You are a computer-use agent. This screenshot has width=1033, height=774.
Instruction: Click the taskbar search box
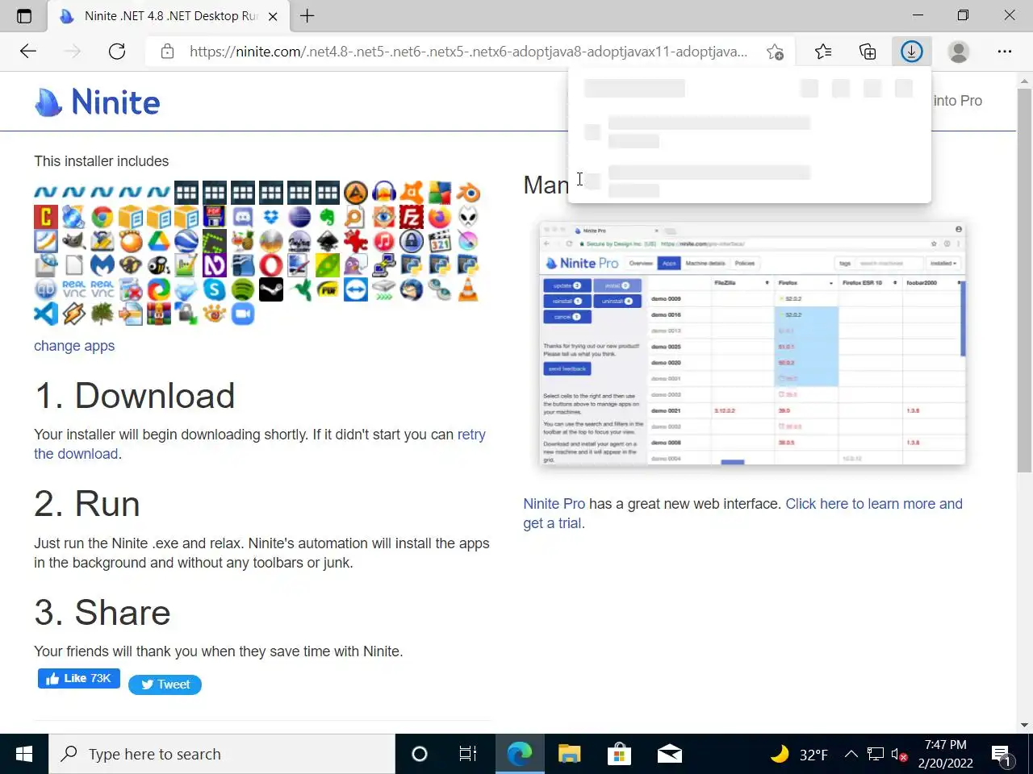(222, 754)
